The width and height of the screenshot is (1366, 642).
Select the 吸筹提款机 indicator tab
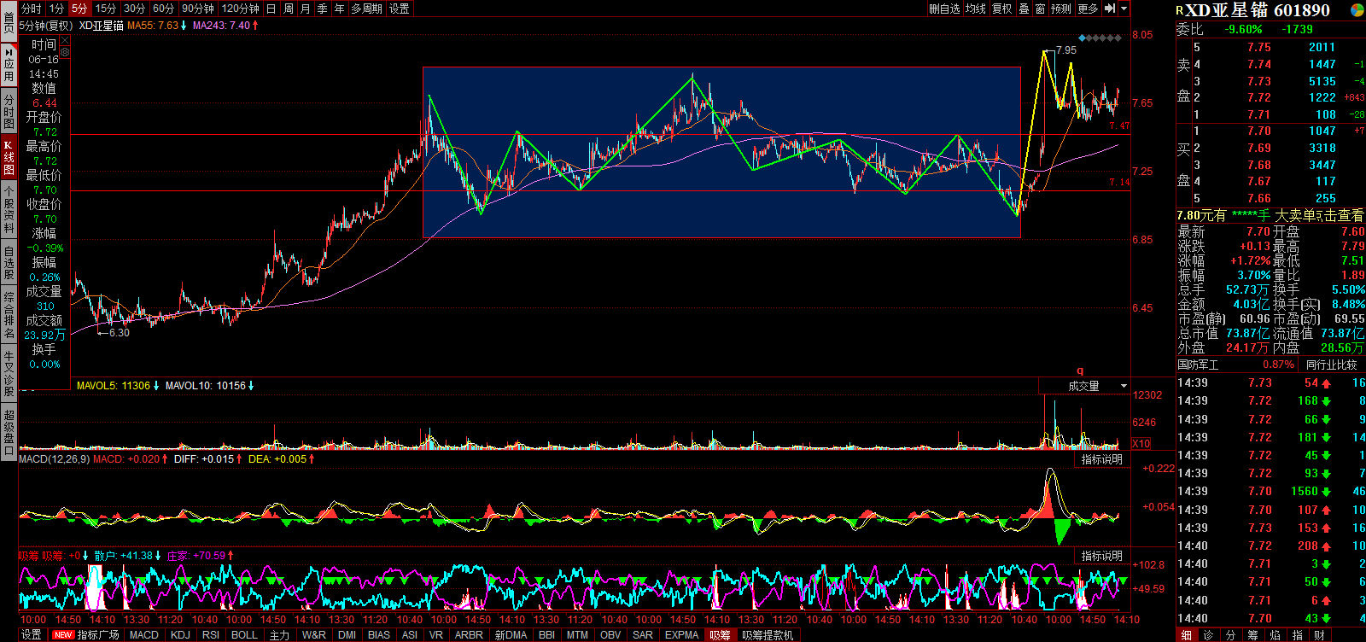pos(768,635)
